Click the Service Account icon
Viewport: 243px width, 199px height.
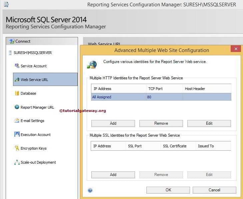(x=17, y=66)
